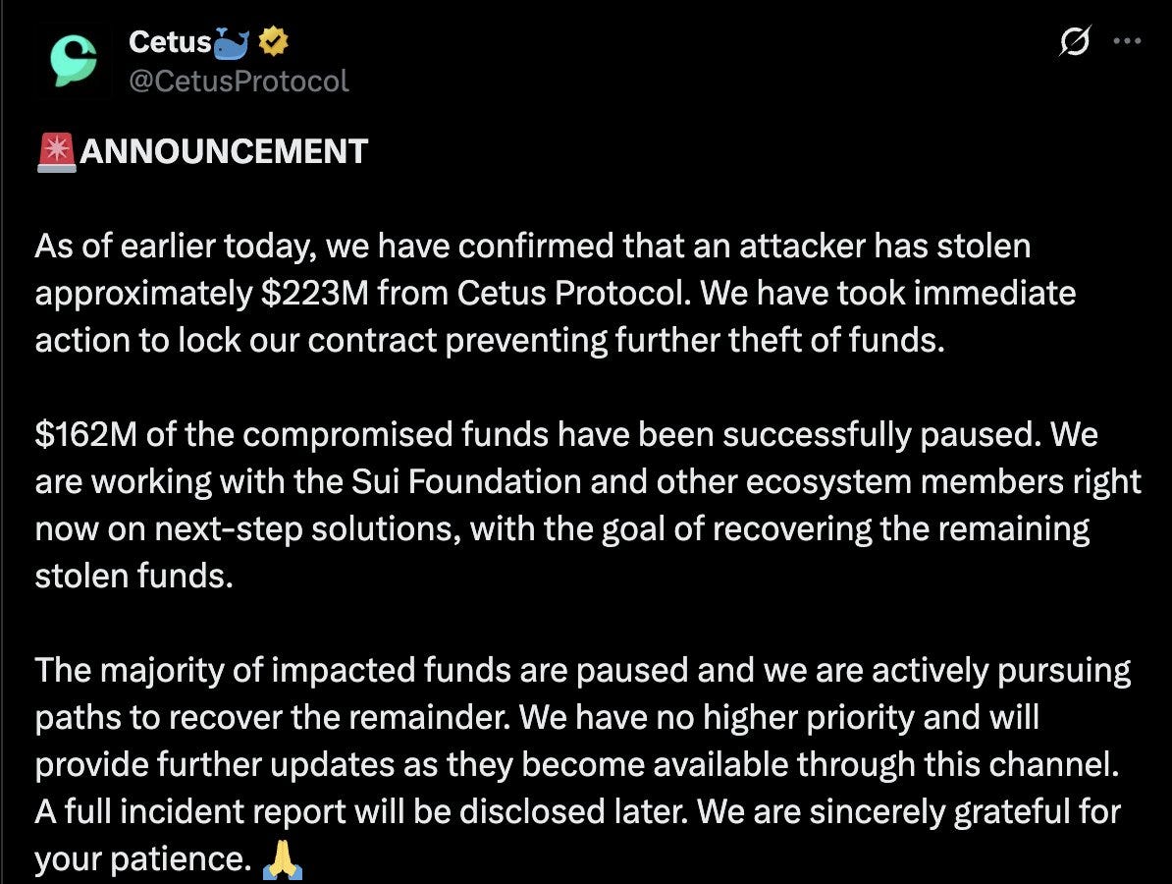Image resolution: width=1172 pixels, height=884 pixels.
Task: Click the 'lock our contract' sentence line
Action: click(x=490, y=340)
